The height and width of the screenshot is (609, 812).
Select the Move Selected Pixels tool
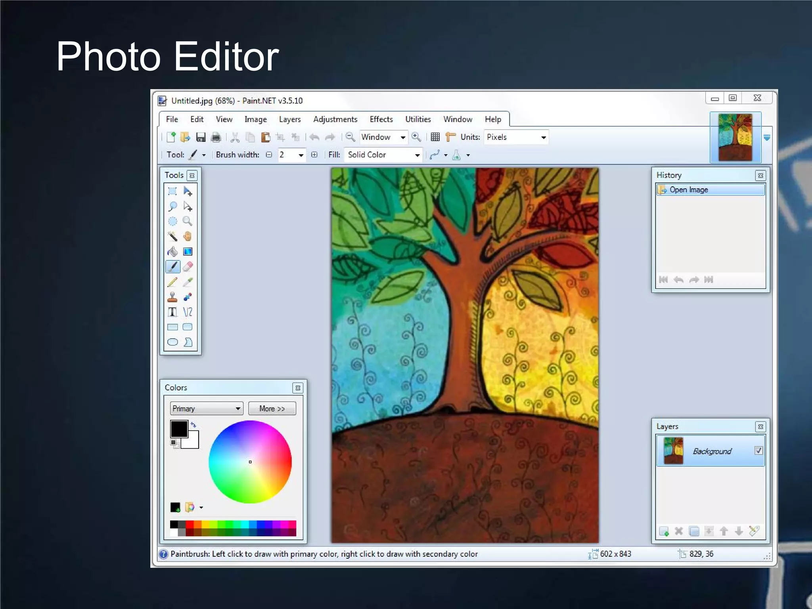coord(188,192)
